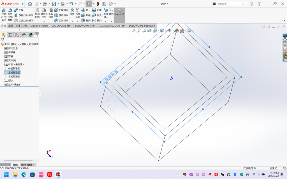
Task: Toggle the Instant3D mode button
Action: pyautogui.click(x=119, y=12)
